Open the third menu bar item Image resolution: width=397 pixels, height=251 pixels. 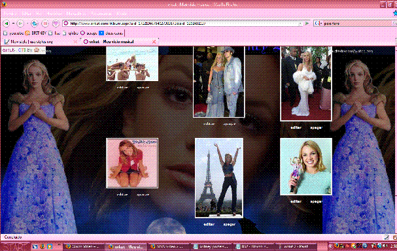pos(39,13)
